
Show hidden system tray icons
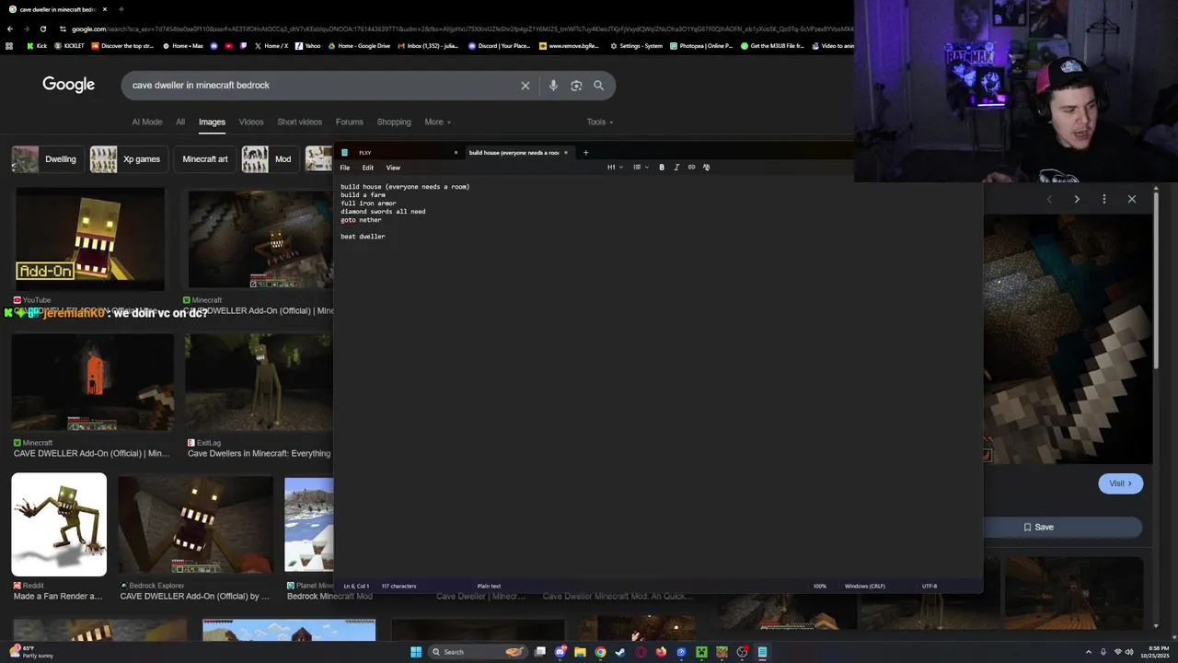pyautogui.click(x=1089, y=652)
